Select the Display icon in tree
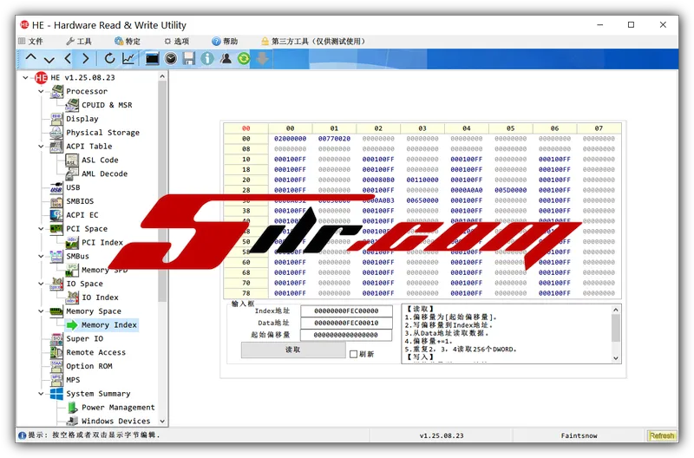The height and width of the screenshot is (458, 694). [x=56, y=119]
